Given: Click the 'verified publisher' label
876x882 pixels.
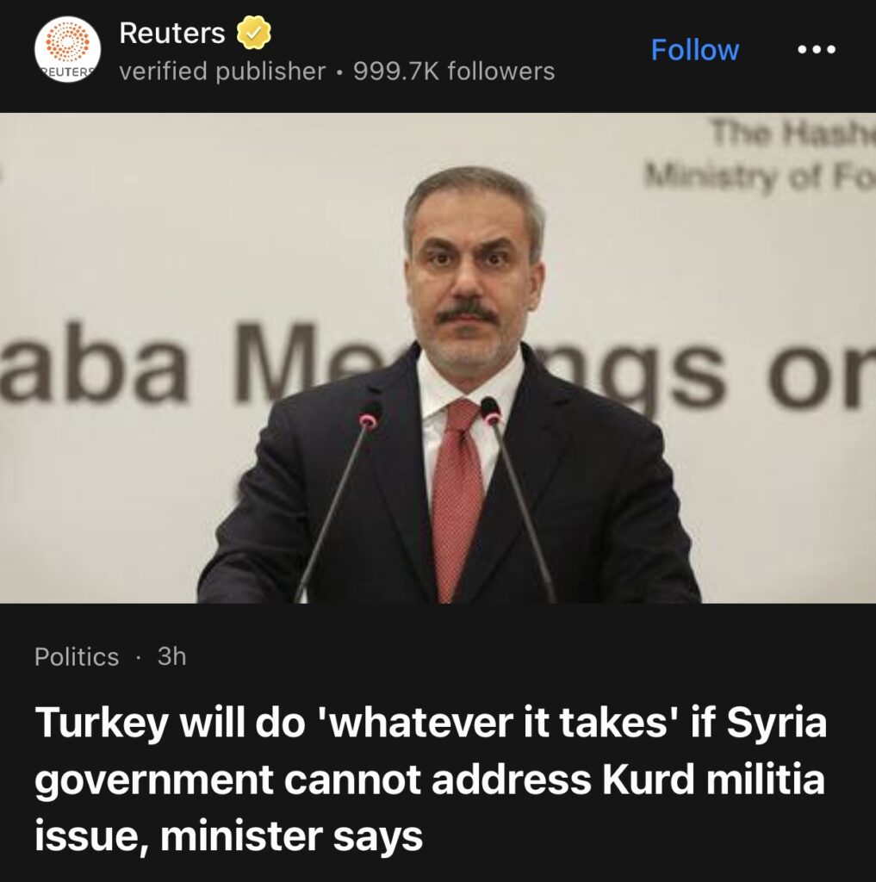Looking at the screenshot, I should coord(222,71).
